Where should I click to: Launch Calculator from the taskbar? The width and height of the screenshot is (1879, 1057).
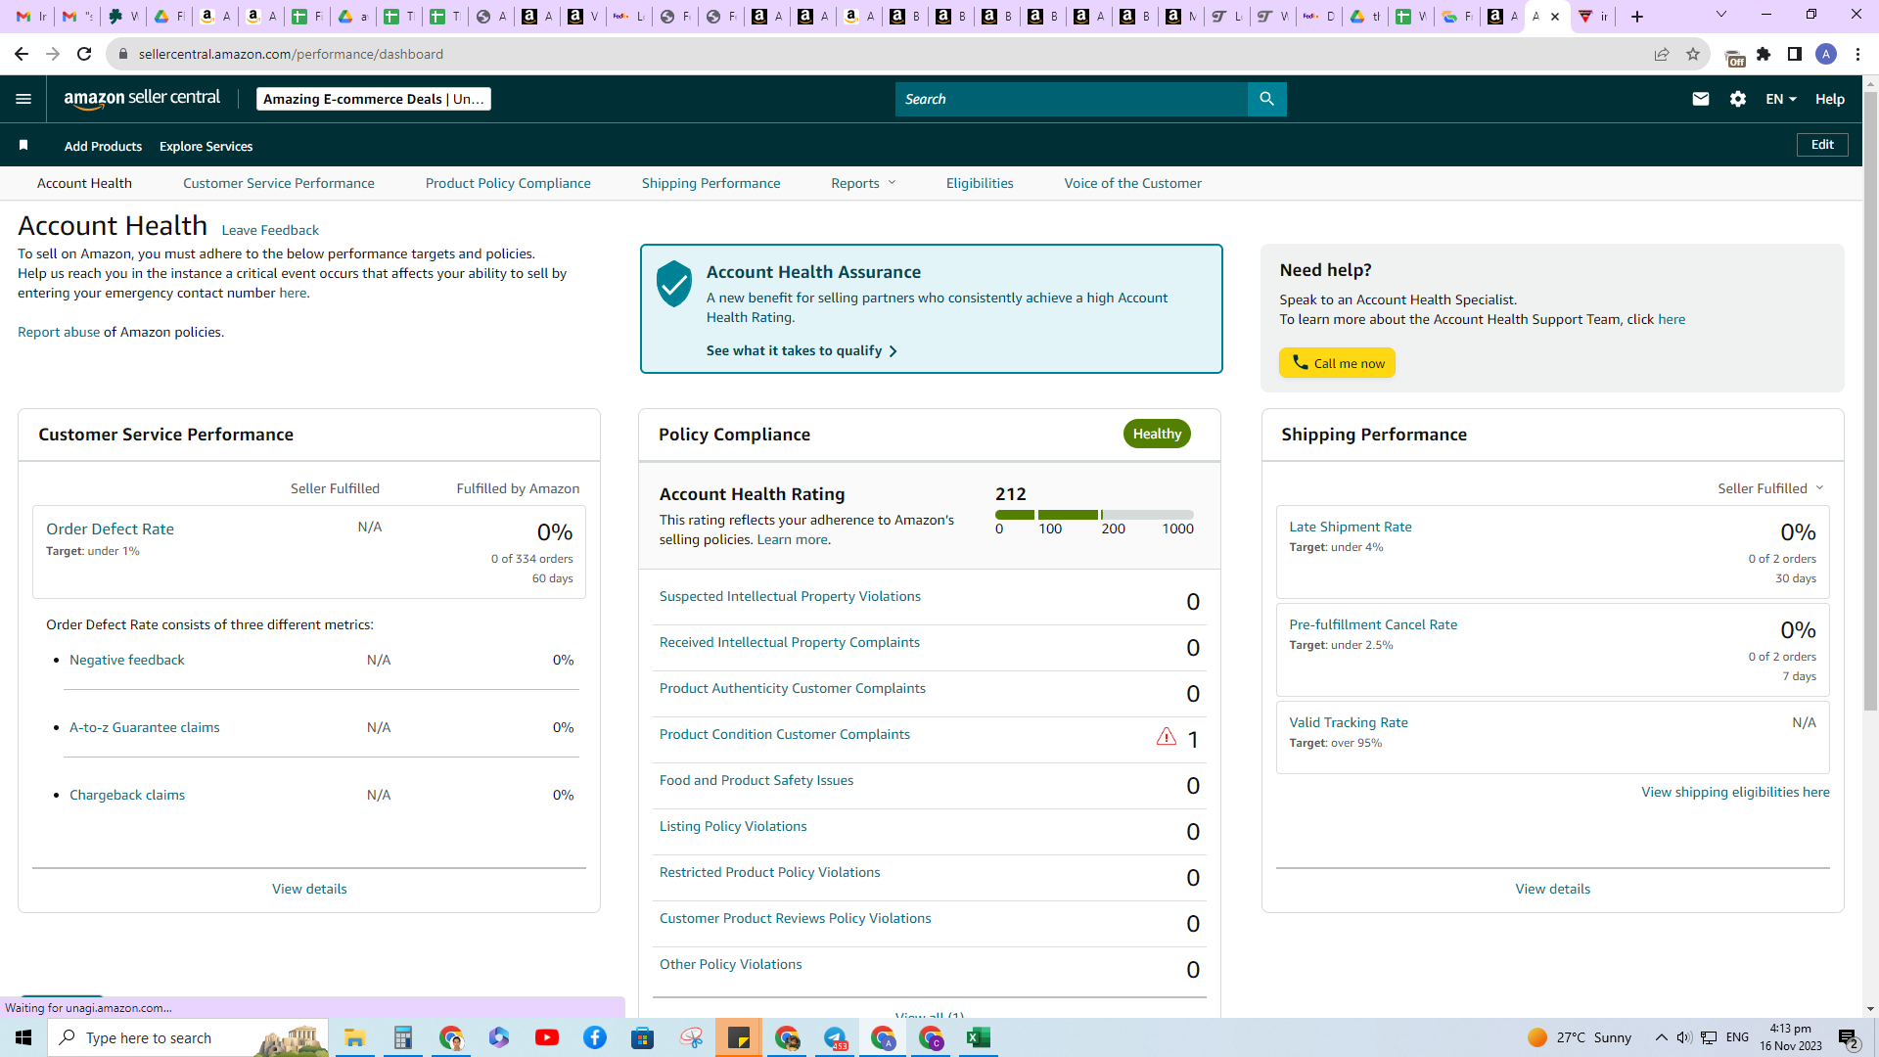pyautogui.click(x=402, y=1037)
